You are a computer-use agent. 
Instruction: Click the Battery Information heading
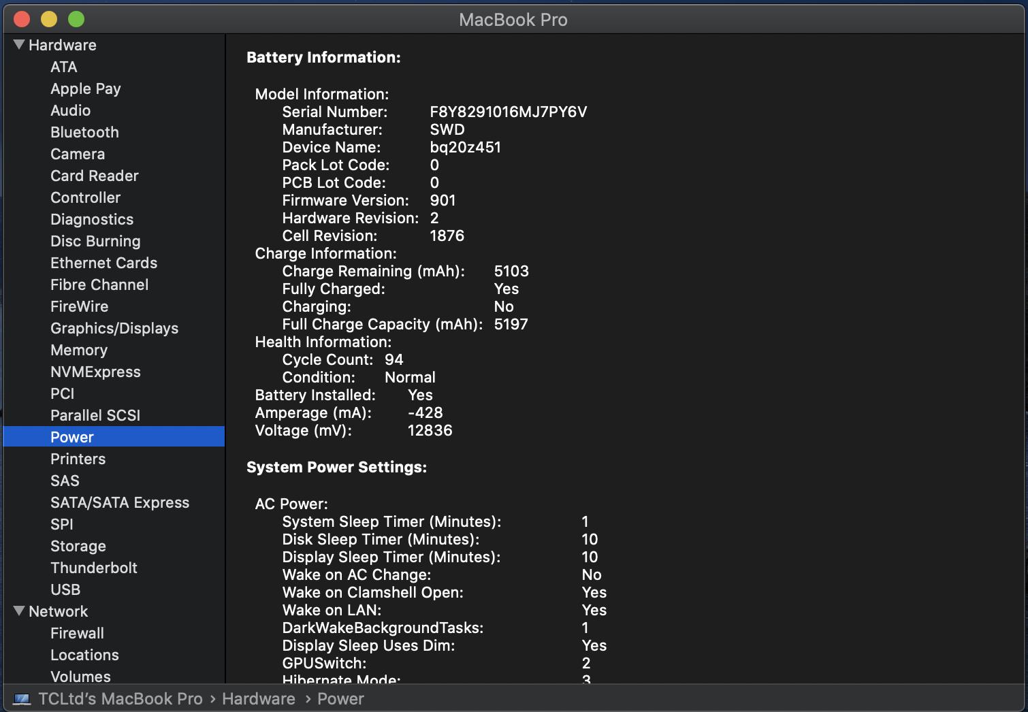323,57
